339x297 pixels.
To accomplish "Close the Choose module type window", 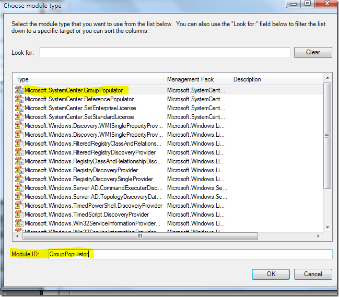I will 327,4.
